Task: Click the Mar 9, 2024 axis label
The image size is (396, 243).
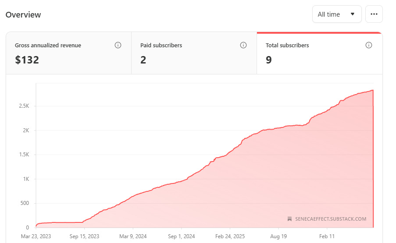Action: (x=133, y=236)
